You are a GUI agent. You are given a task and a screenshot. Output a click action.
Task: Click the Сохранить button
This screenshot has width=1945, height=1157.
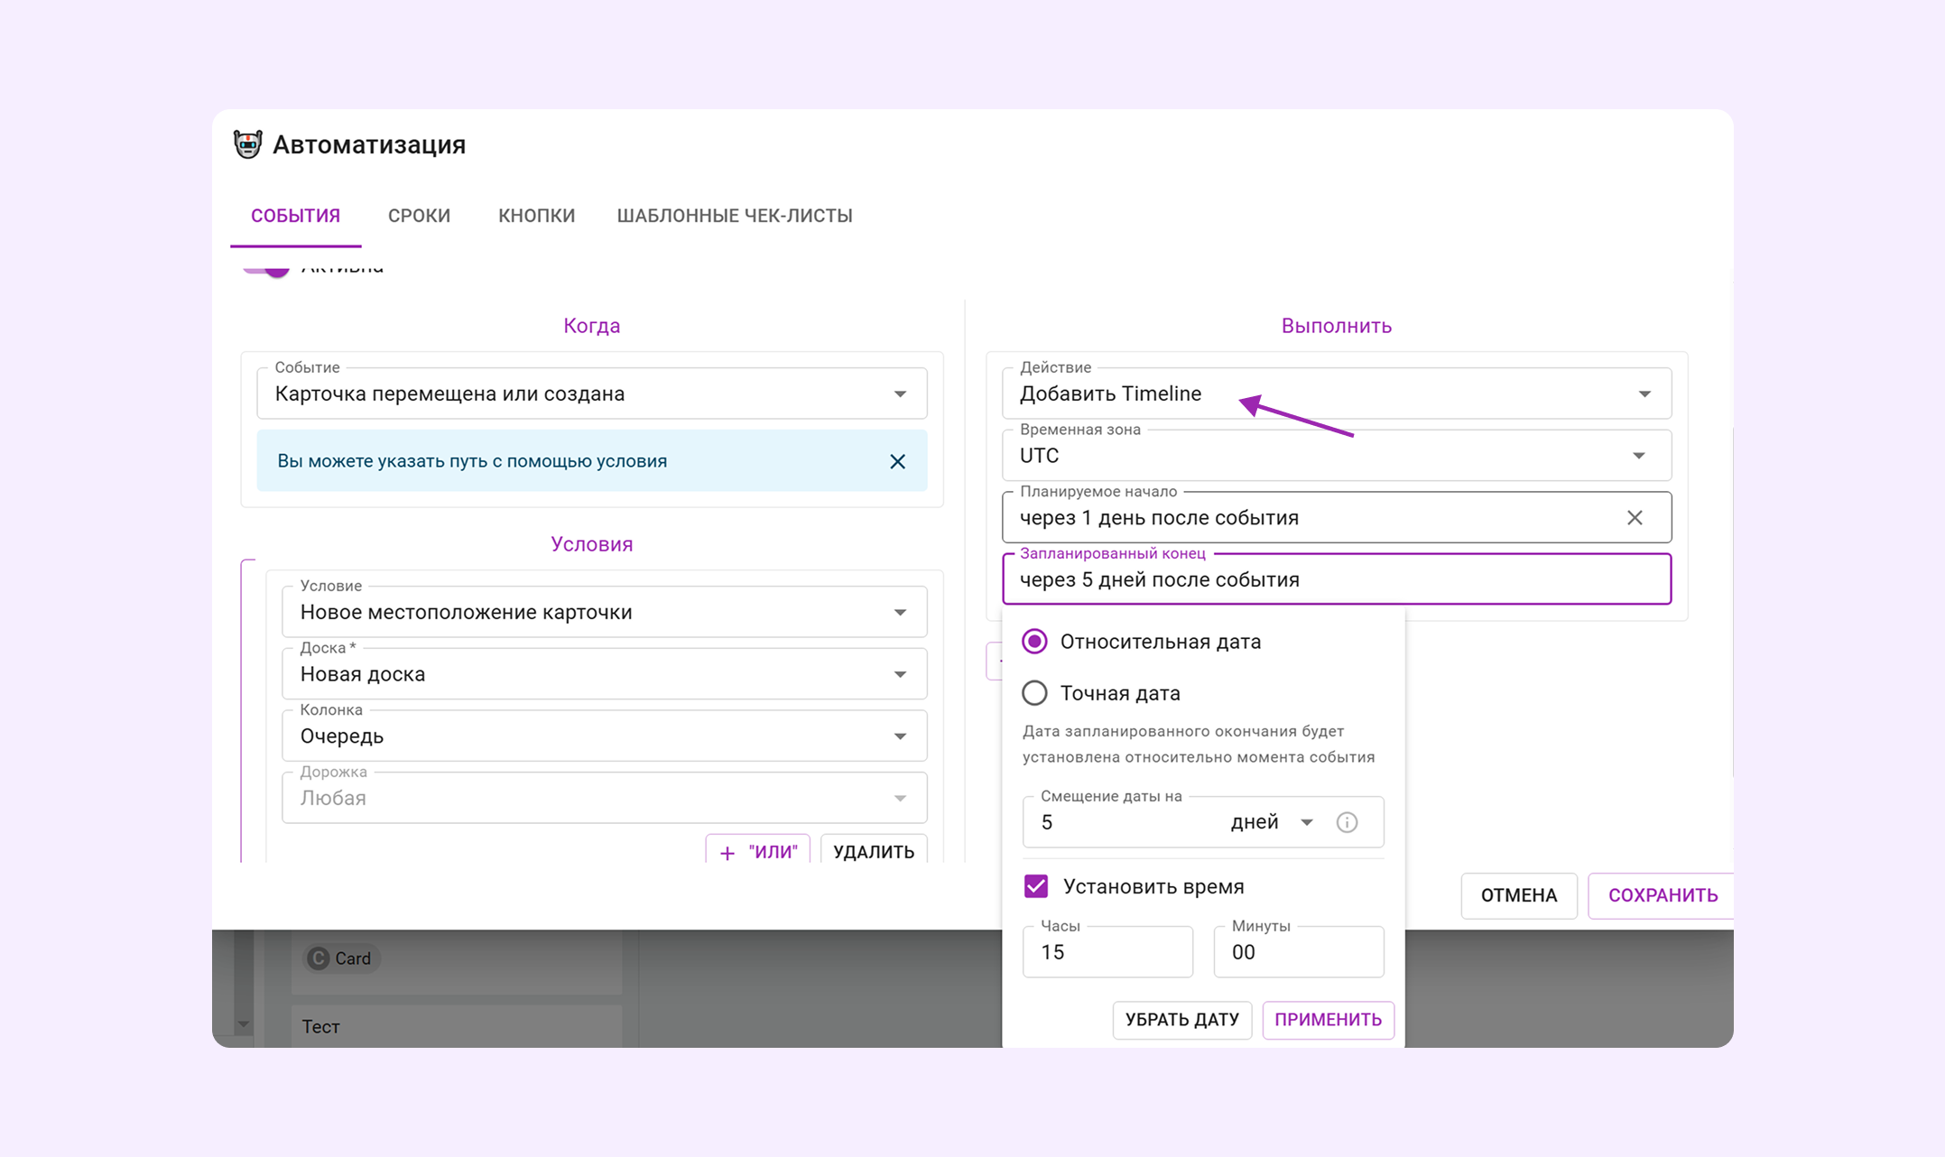(1662, 895)
